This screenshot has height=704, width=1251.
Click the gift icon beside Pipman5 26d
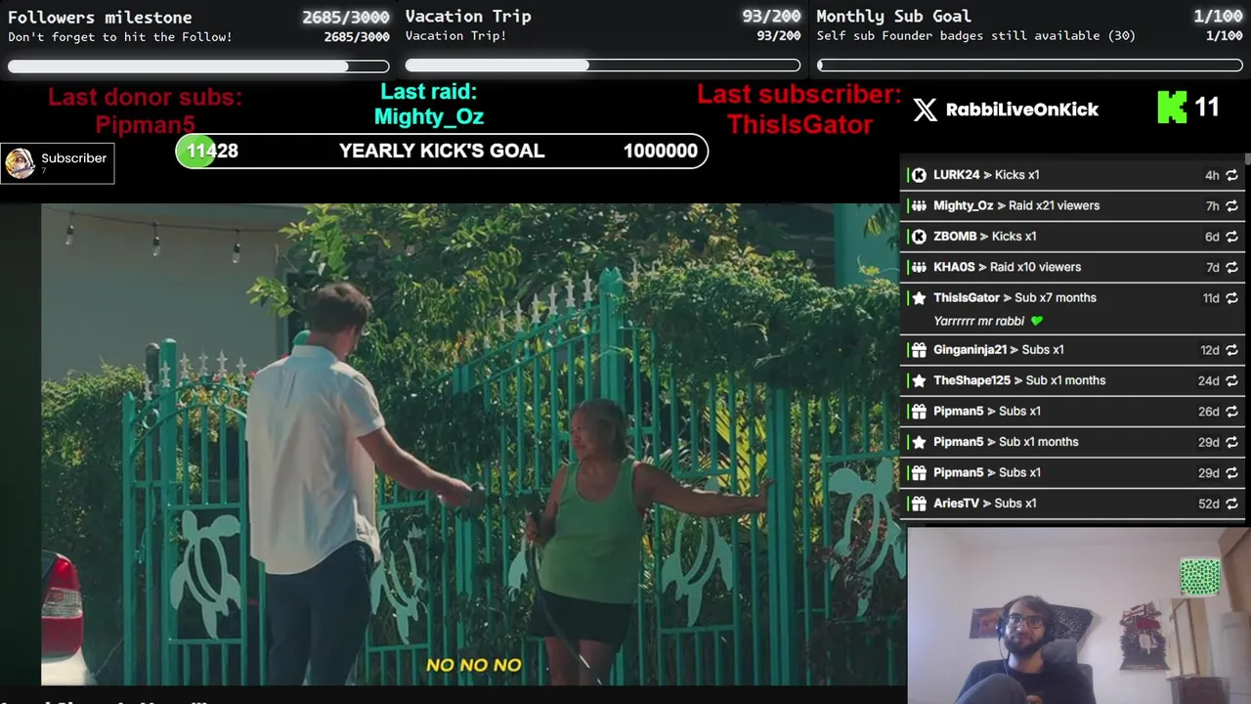click(x=919, y=412)
